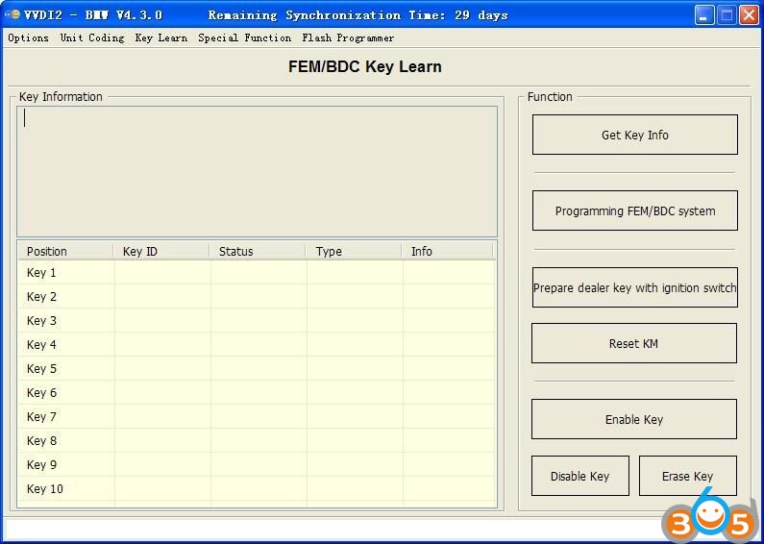Screen dimensions: 764x544
Task: Select the Key 1 row
Action: 257,273
